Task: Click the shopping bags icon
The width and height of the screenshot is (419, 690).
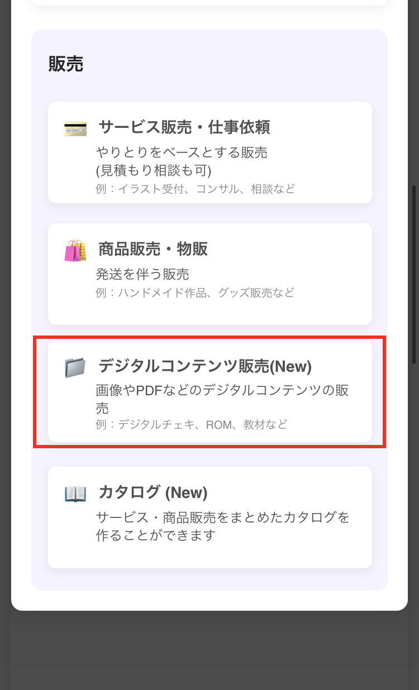Action: coord(75,251)
